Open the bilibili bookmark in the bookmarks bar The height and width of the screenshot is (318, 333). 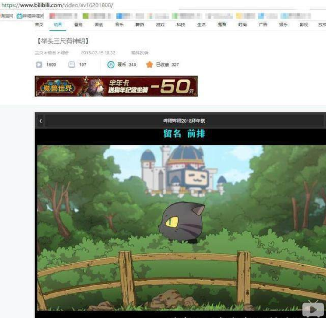tap(30, 16)
